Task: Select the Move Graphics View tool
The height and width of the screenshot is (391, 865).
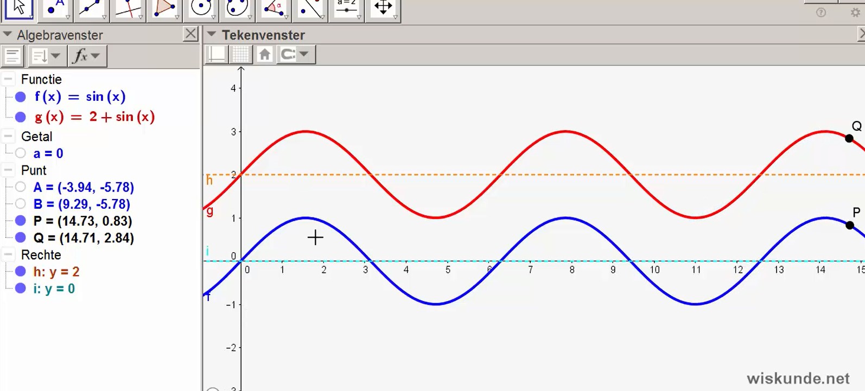Action: (x=383, y=9)
